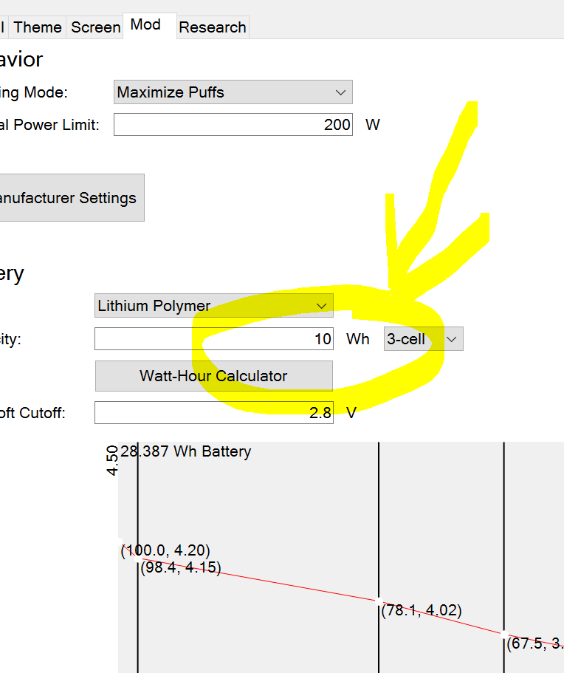Click the Soft Cutoff voltage field showing 2.8
This screenshot has height=673, width=564.
tap(214, 413)
